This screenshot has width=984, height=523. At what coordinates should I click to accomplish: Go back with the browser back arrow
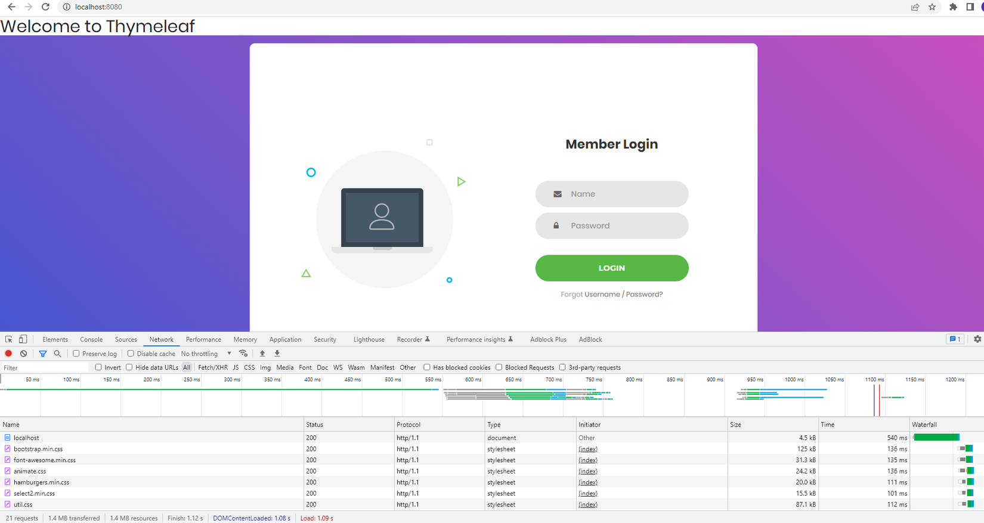point(11,7)
